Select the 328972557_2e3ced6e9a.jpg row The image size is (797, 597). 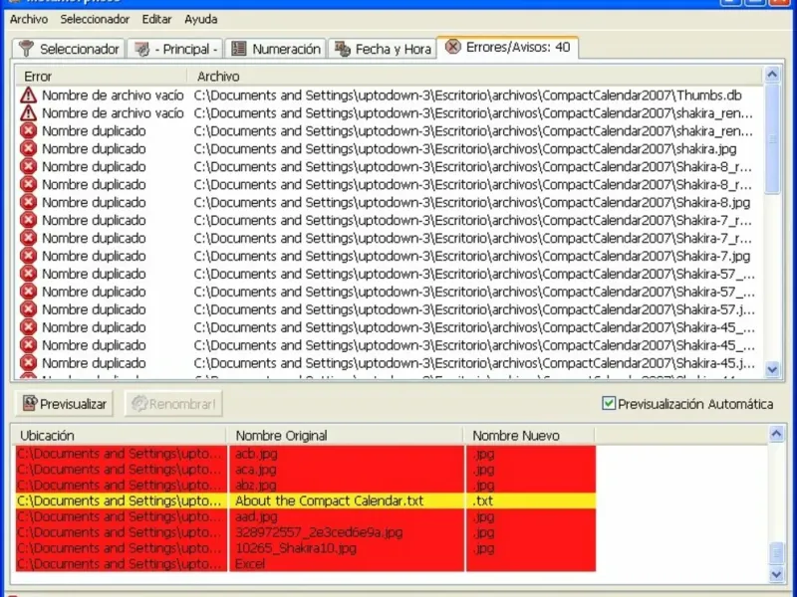tap(306, 532)
